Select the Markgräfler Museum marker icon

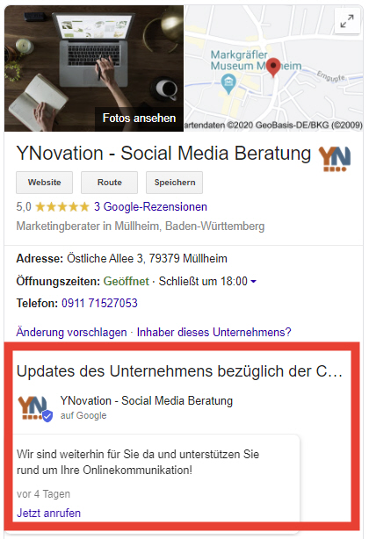[x=228, y=83]
